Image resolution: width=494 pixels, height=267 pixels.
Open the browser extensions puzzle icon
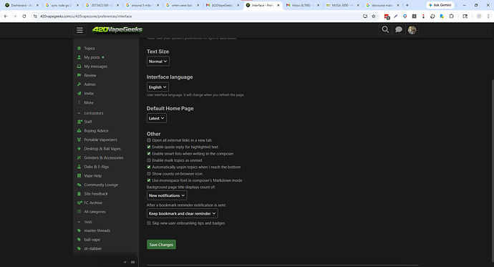(x=451, y=16)
